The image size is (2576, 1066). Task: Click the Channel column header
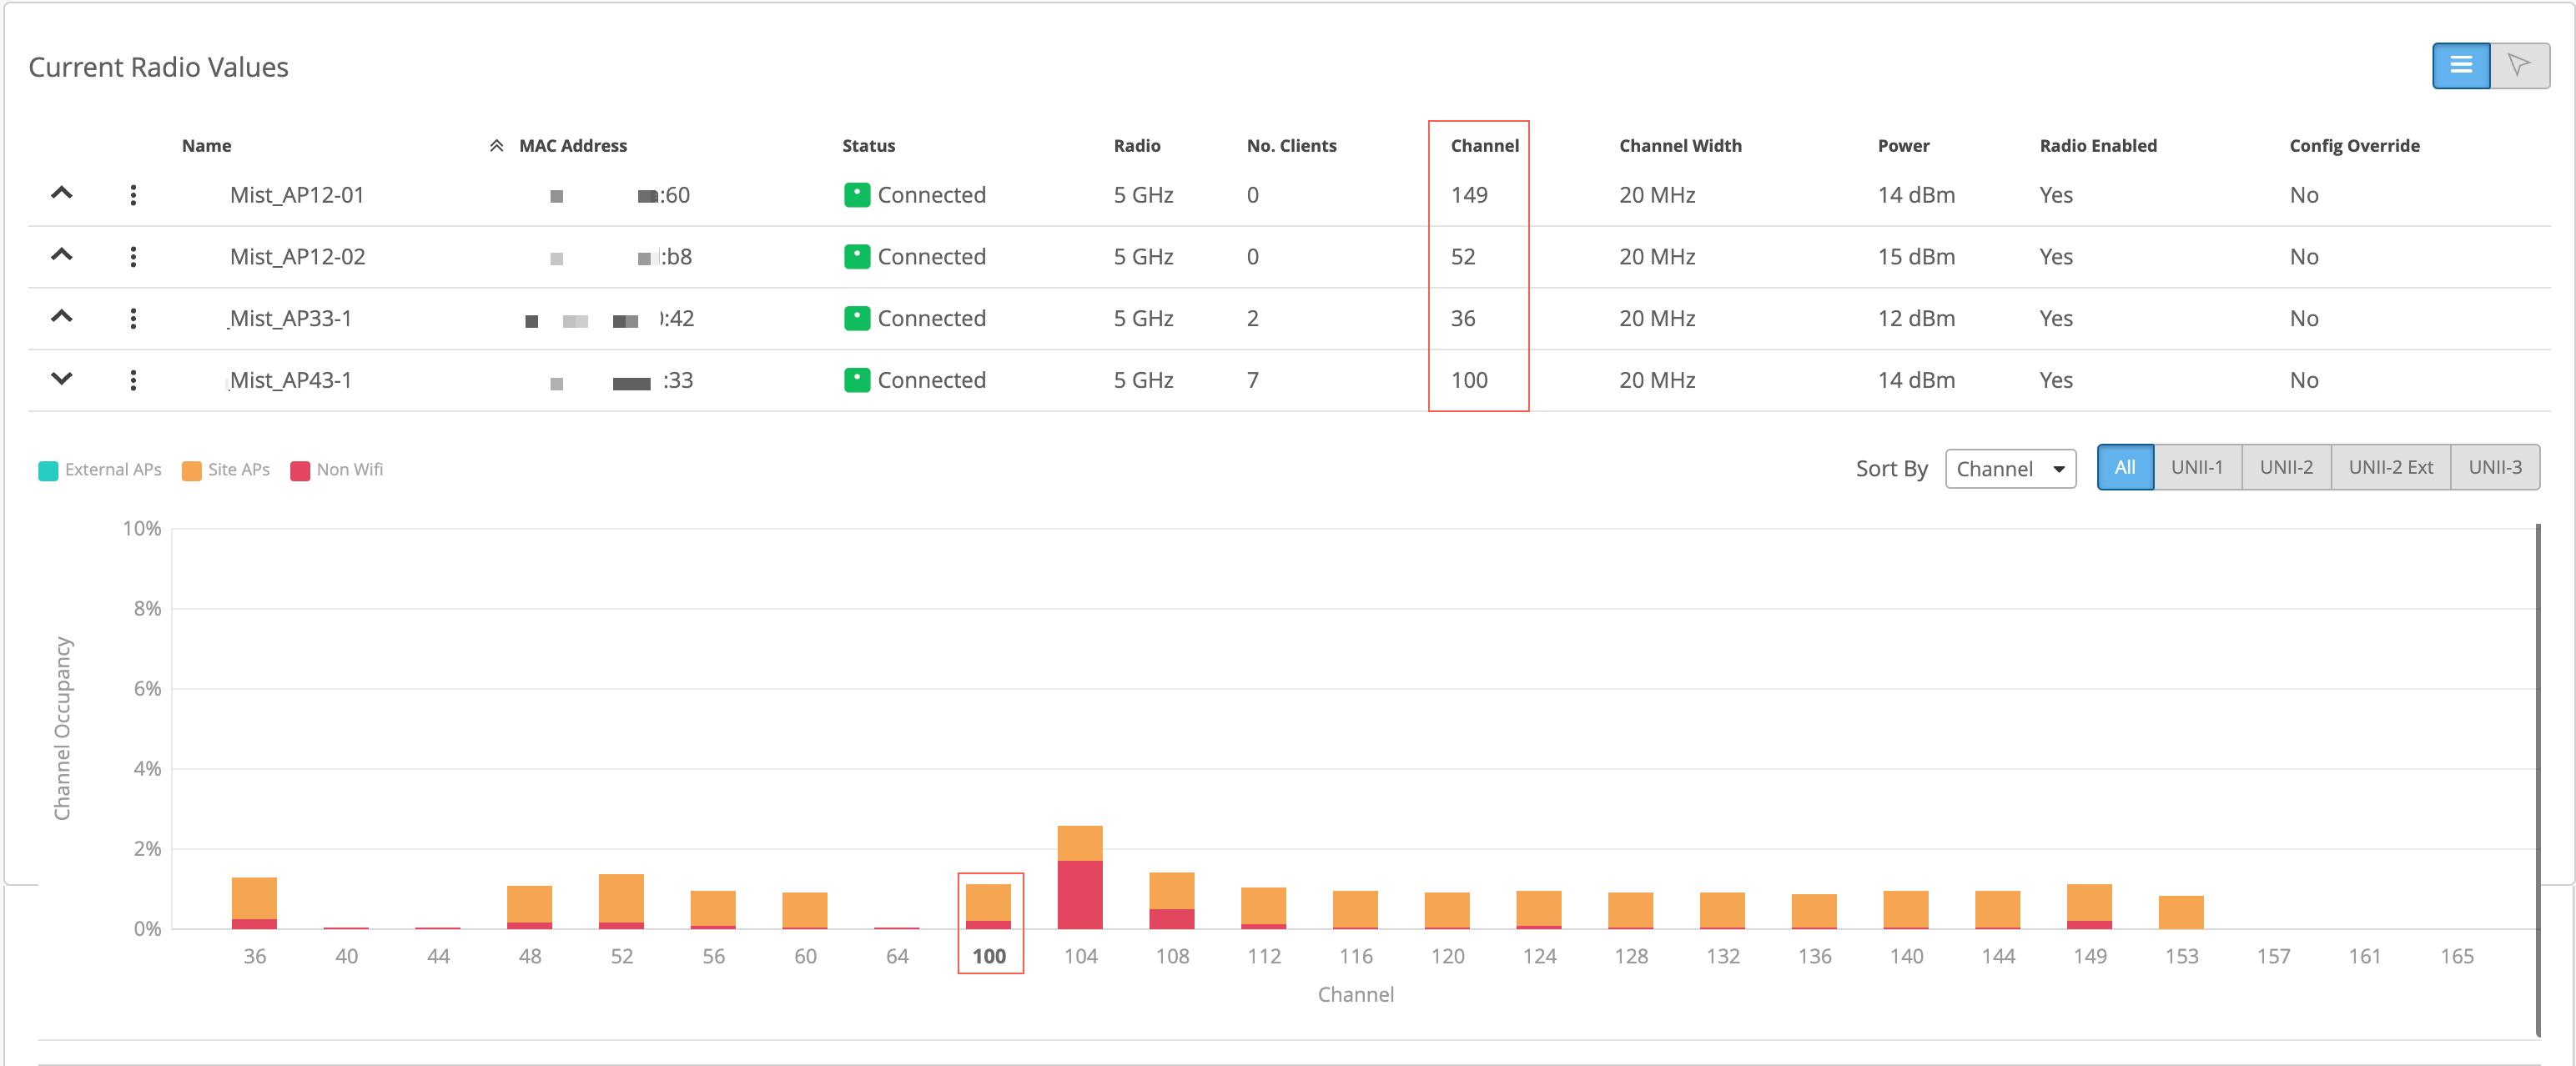click(x=1484, y=146)
